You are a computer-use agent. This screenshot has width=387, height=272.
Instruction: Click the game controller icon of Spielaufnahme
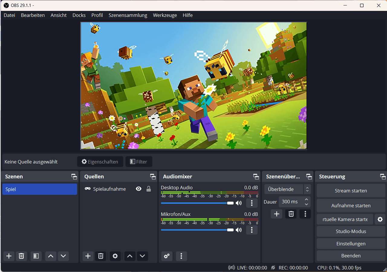88,189
